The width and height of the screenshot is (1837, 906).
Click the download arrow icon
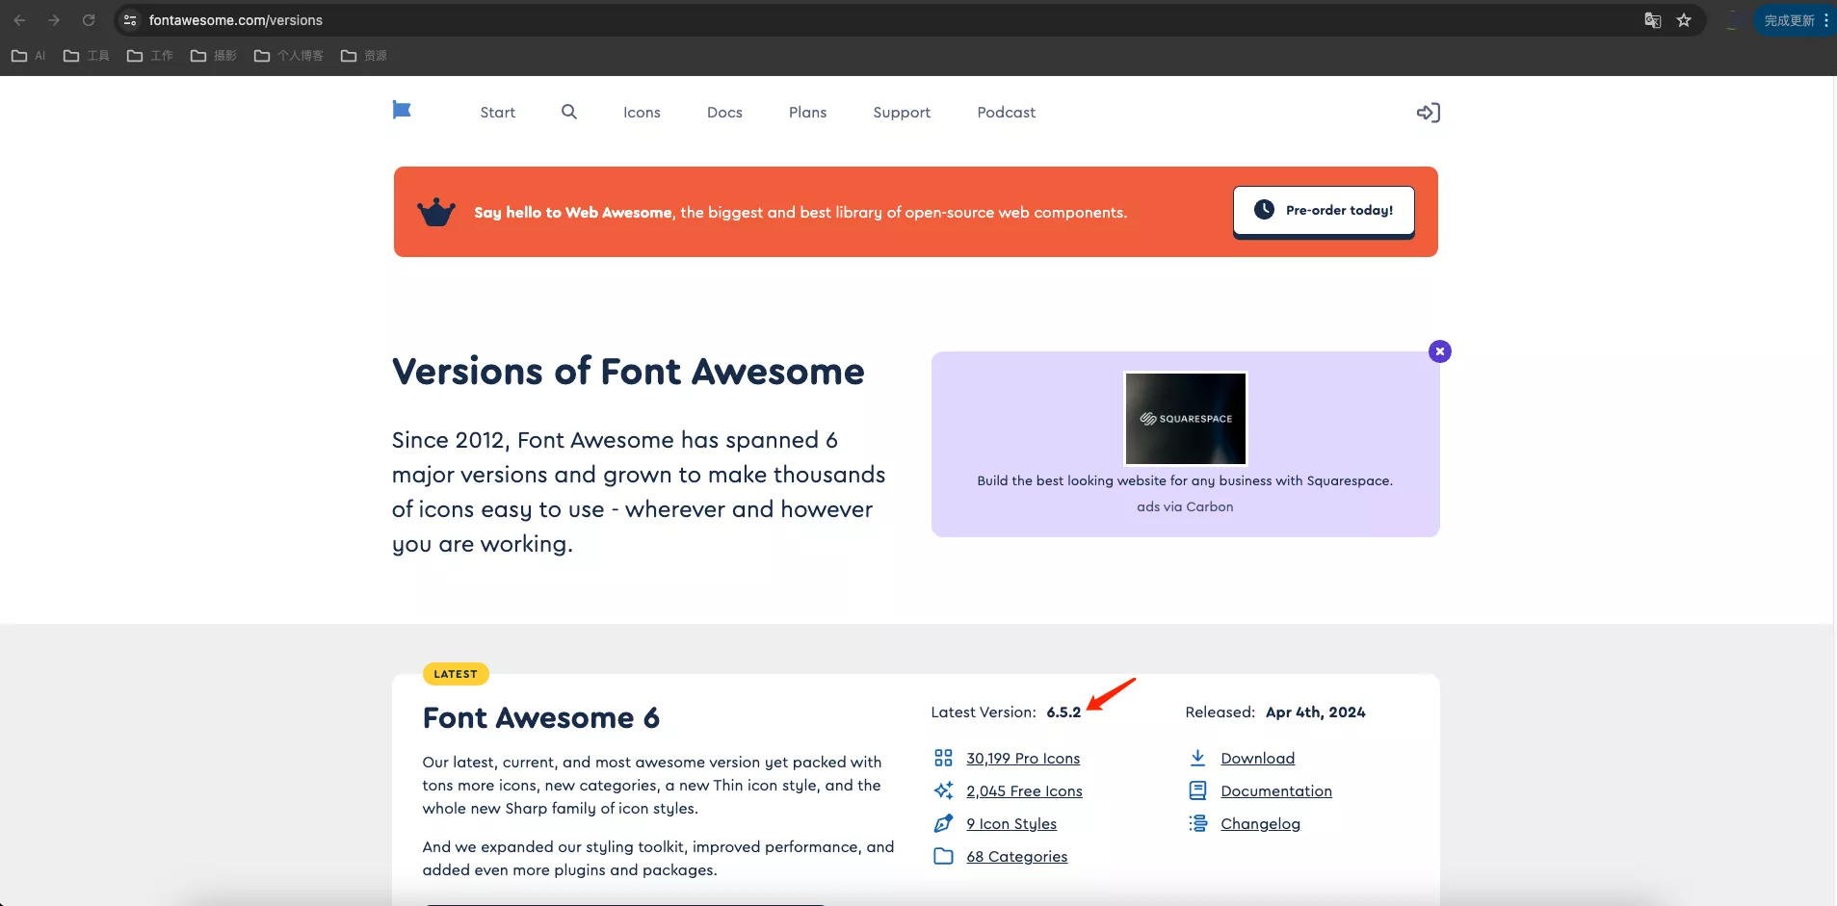[1197, 758]
